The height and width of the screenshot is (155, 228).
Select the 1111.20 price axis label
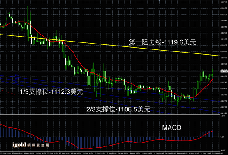tap(224, 113)
